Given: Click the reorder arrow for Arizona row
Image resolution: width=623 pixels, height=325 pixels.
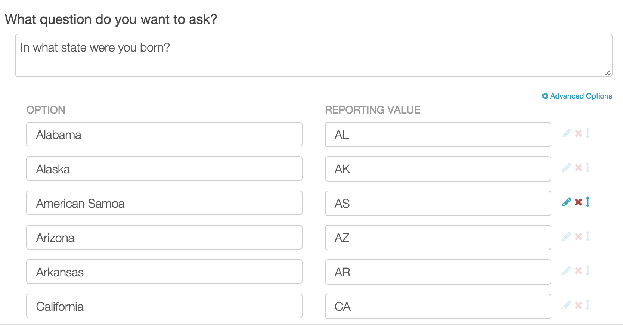Looking at the screenshot, I should click(588, 236).
